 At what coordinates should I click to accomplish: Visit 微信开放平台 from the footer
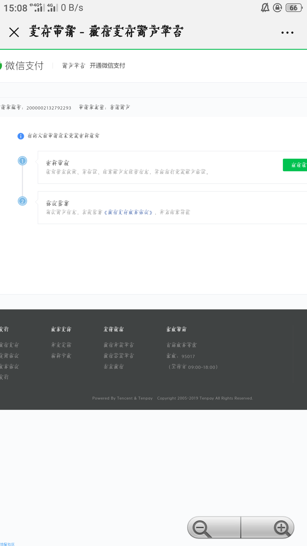click(x=119, y=345)
